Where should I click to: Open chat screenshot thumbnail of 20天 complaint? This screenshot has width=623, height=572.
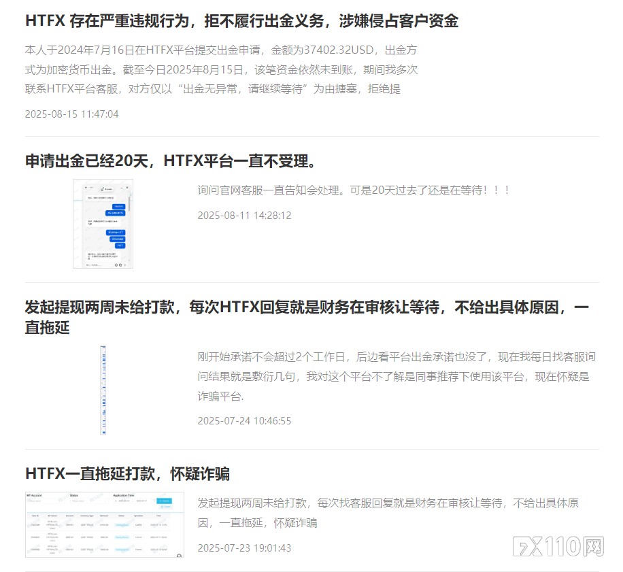[103, 224]
